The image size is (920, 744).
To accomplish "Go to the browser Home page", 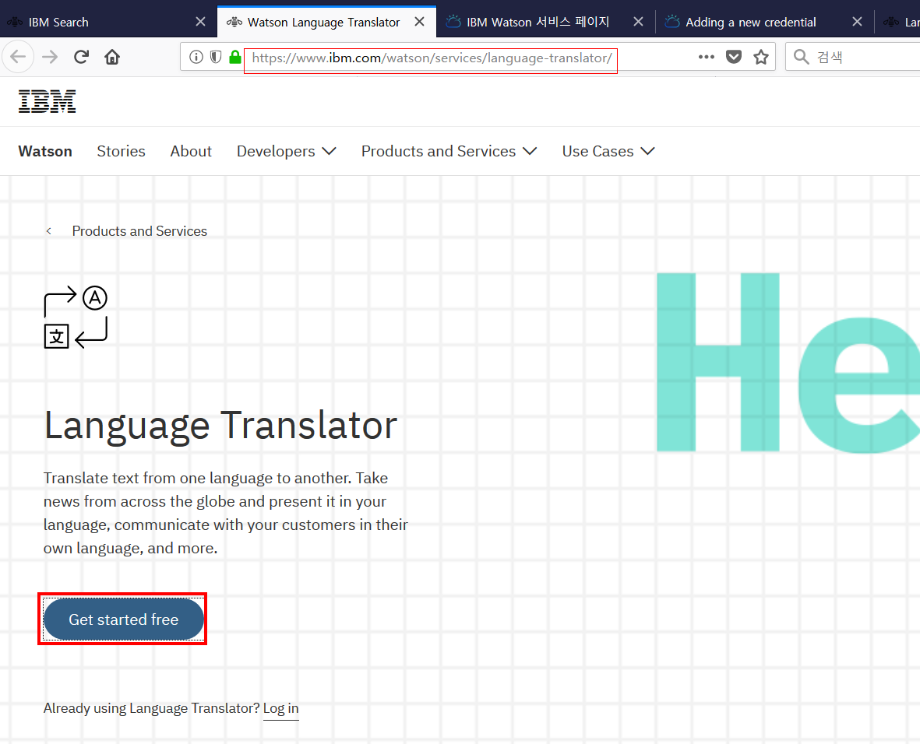I will click(x=112, y=57).
